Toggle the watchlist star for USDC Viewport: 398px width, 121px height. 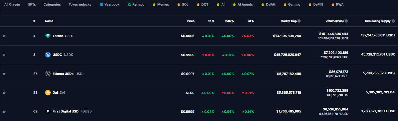pyautogui.click(x=4, y=55)
